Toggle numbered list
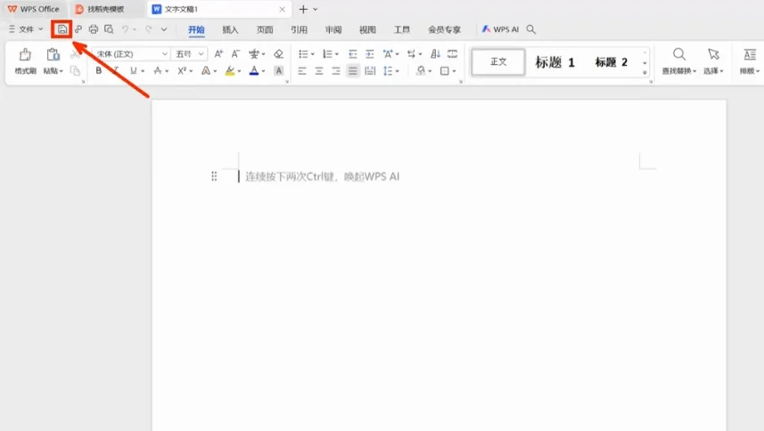This screenshot has height=431, width=764. click(x=327, y=54)
